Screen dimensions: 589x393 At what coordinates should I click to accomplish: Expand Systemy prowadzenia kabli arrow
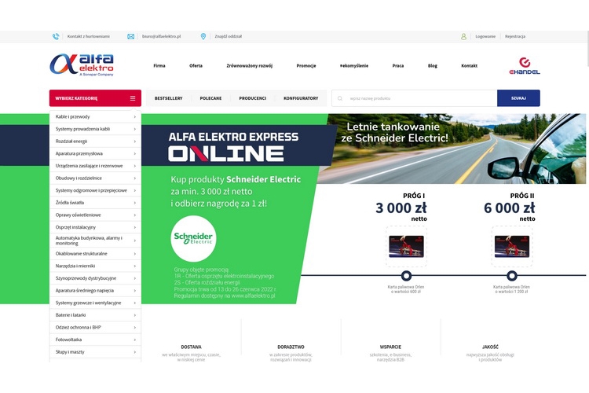click(x=135, y=129)
